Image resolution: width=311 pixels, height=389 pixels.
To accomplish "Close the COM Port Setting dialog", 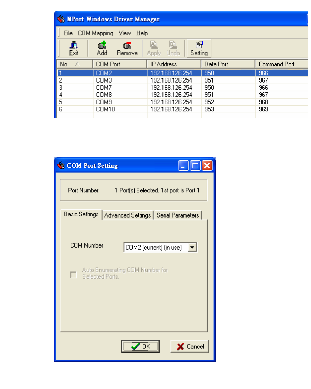I will [x=207, y=165].
